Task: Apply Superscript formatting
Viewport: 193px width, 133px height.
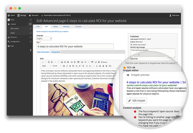Action: [80, 66]
